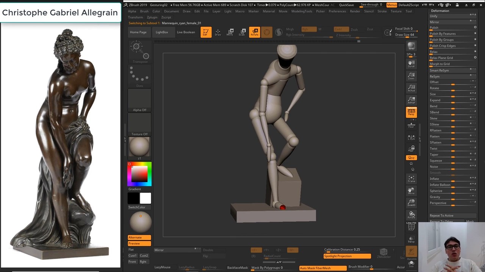Viewport: 485px width, 272px height.
Task: Click the PolyF line fill icon
Action: pyautogui.click(x=411, y=227)
